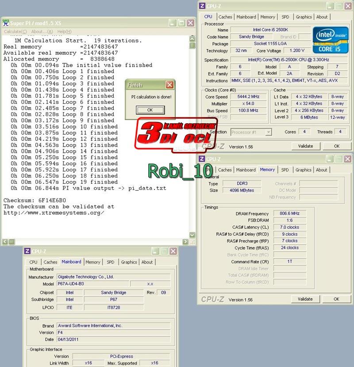Select SPD tab in Memory CPU-Z window
354x367 pixels.
(x=285, y=170)
